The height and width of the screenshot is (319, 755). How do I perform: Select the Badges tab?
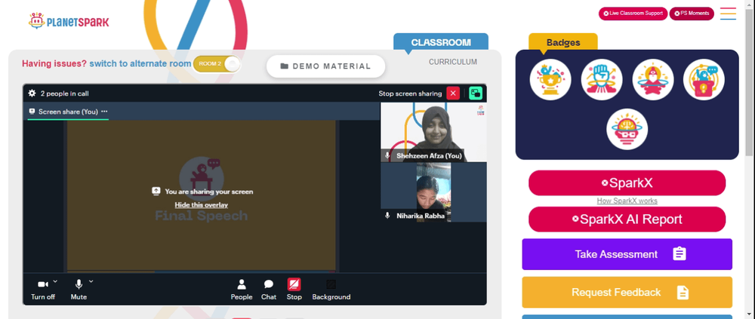coord(563,42)
